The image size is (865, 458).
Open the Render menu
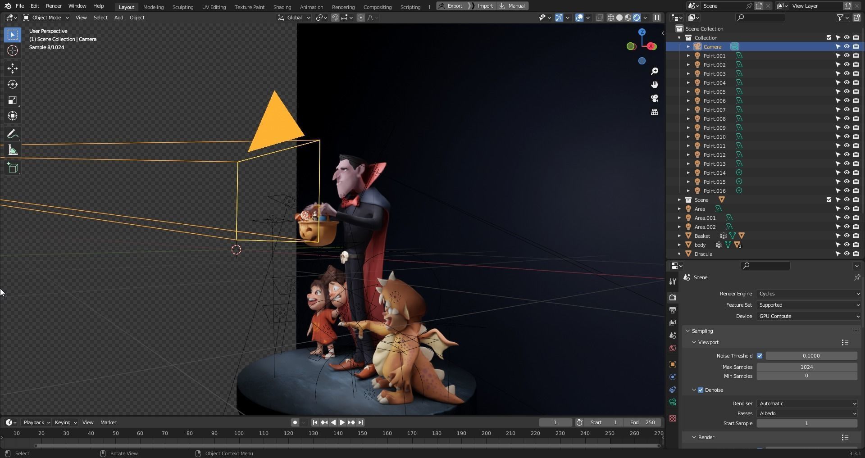[54, 6]
